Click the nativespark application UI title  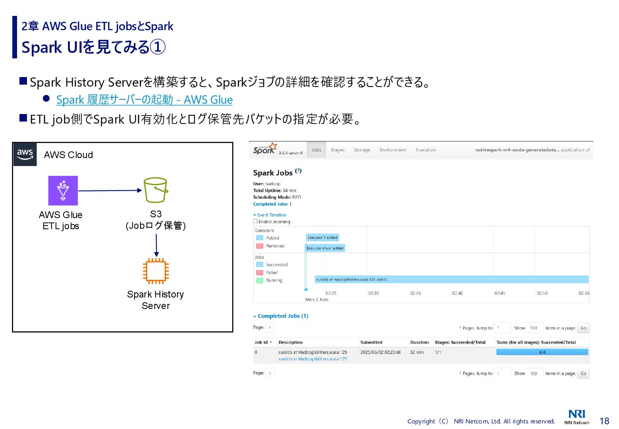point(532,150)
